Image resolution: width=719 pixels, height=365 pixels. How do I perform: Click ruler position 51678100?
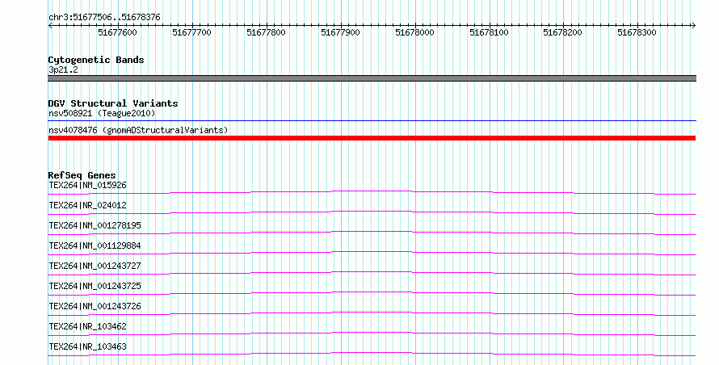(489, 32)
